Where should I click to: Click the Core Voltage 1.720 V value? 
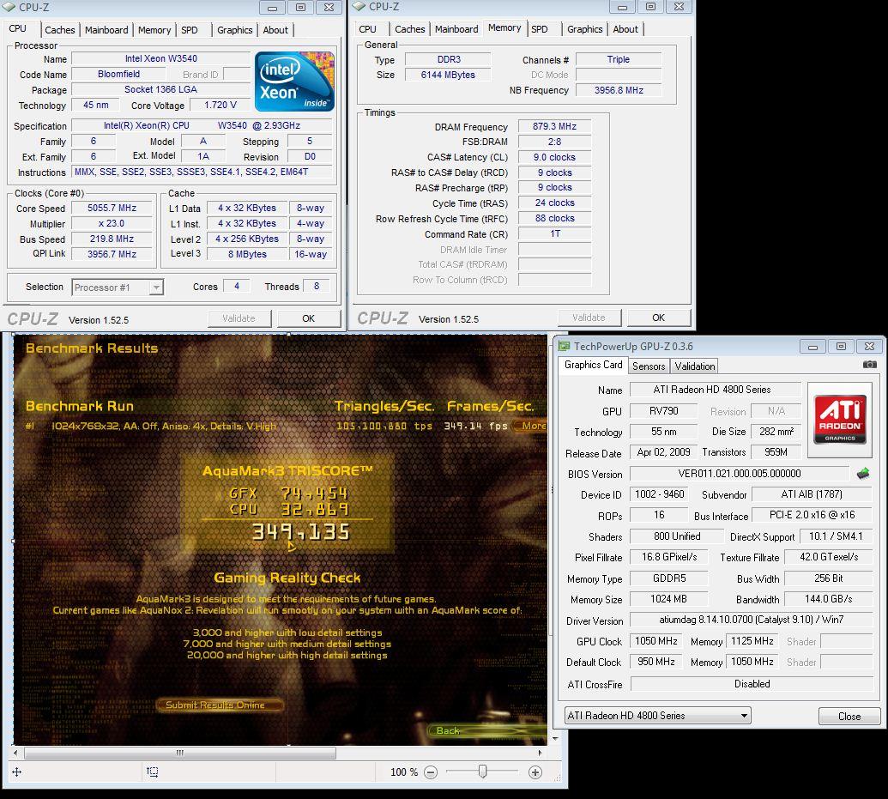pyautogui.click(x=220, y=105)
